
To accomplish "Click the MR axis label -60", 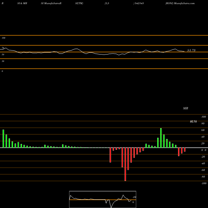I will coord(203,170).
